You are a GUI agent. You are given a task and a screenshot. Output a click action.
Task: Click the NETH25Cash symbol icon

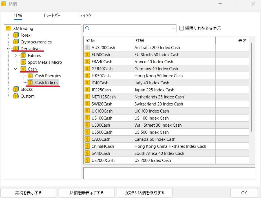[87, 97]
